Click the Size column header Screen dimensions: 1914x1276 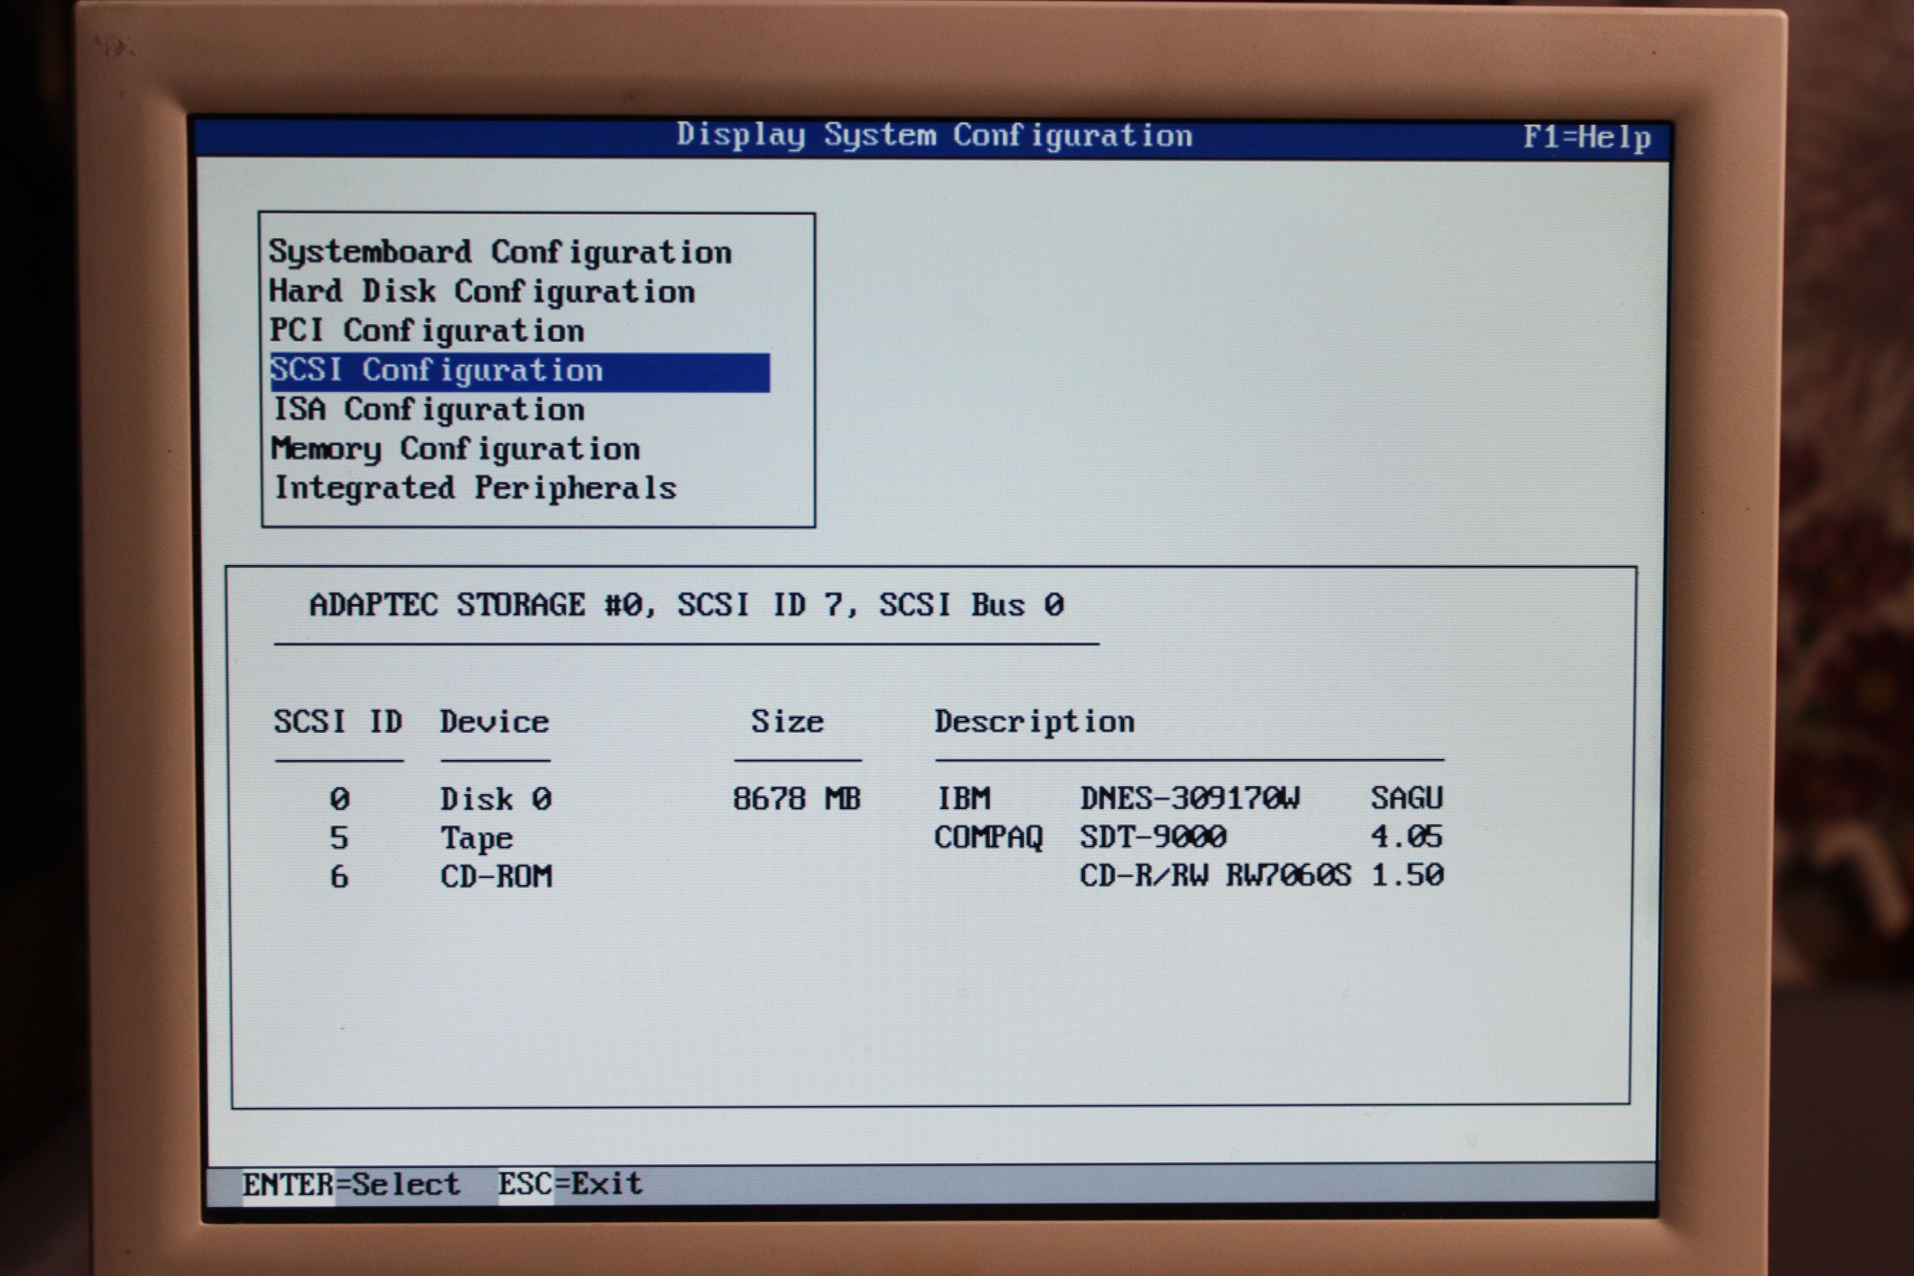pos(786,722)
